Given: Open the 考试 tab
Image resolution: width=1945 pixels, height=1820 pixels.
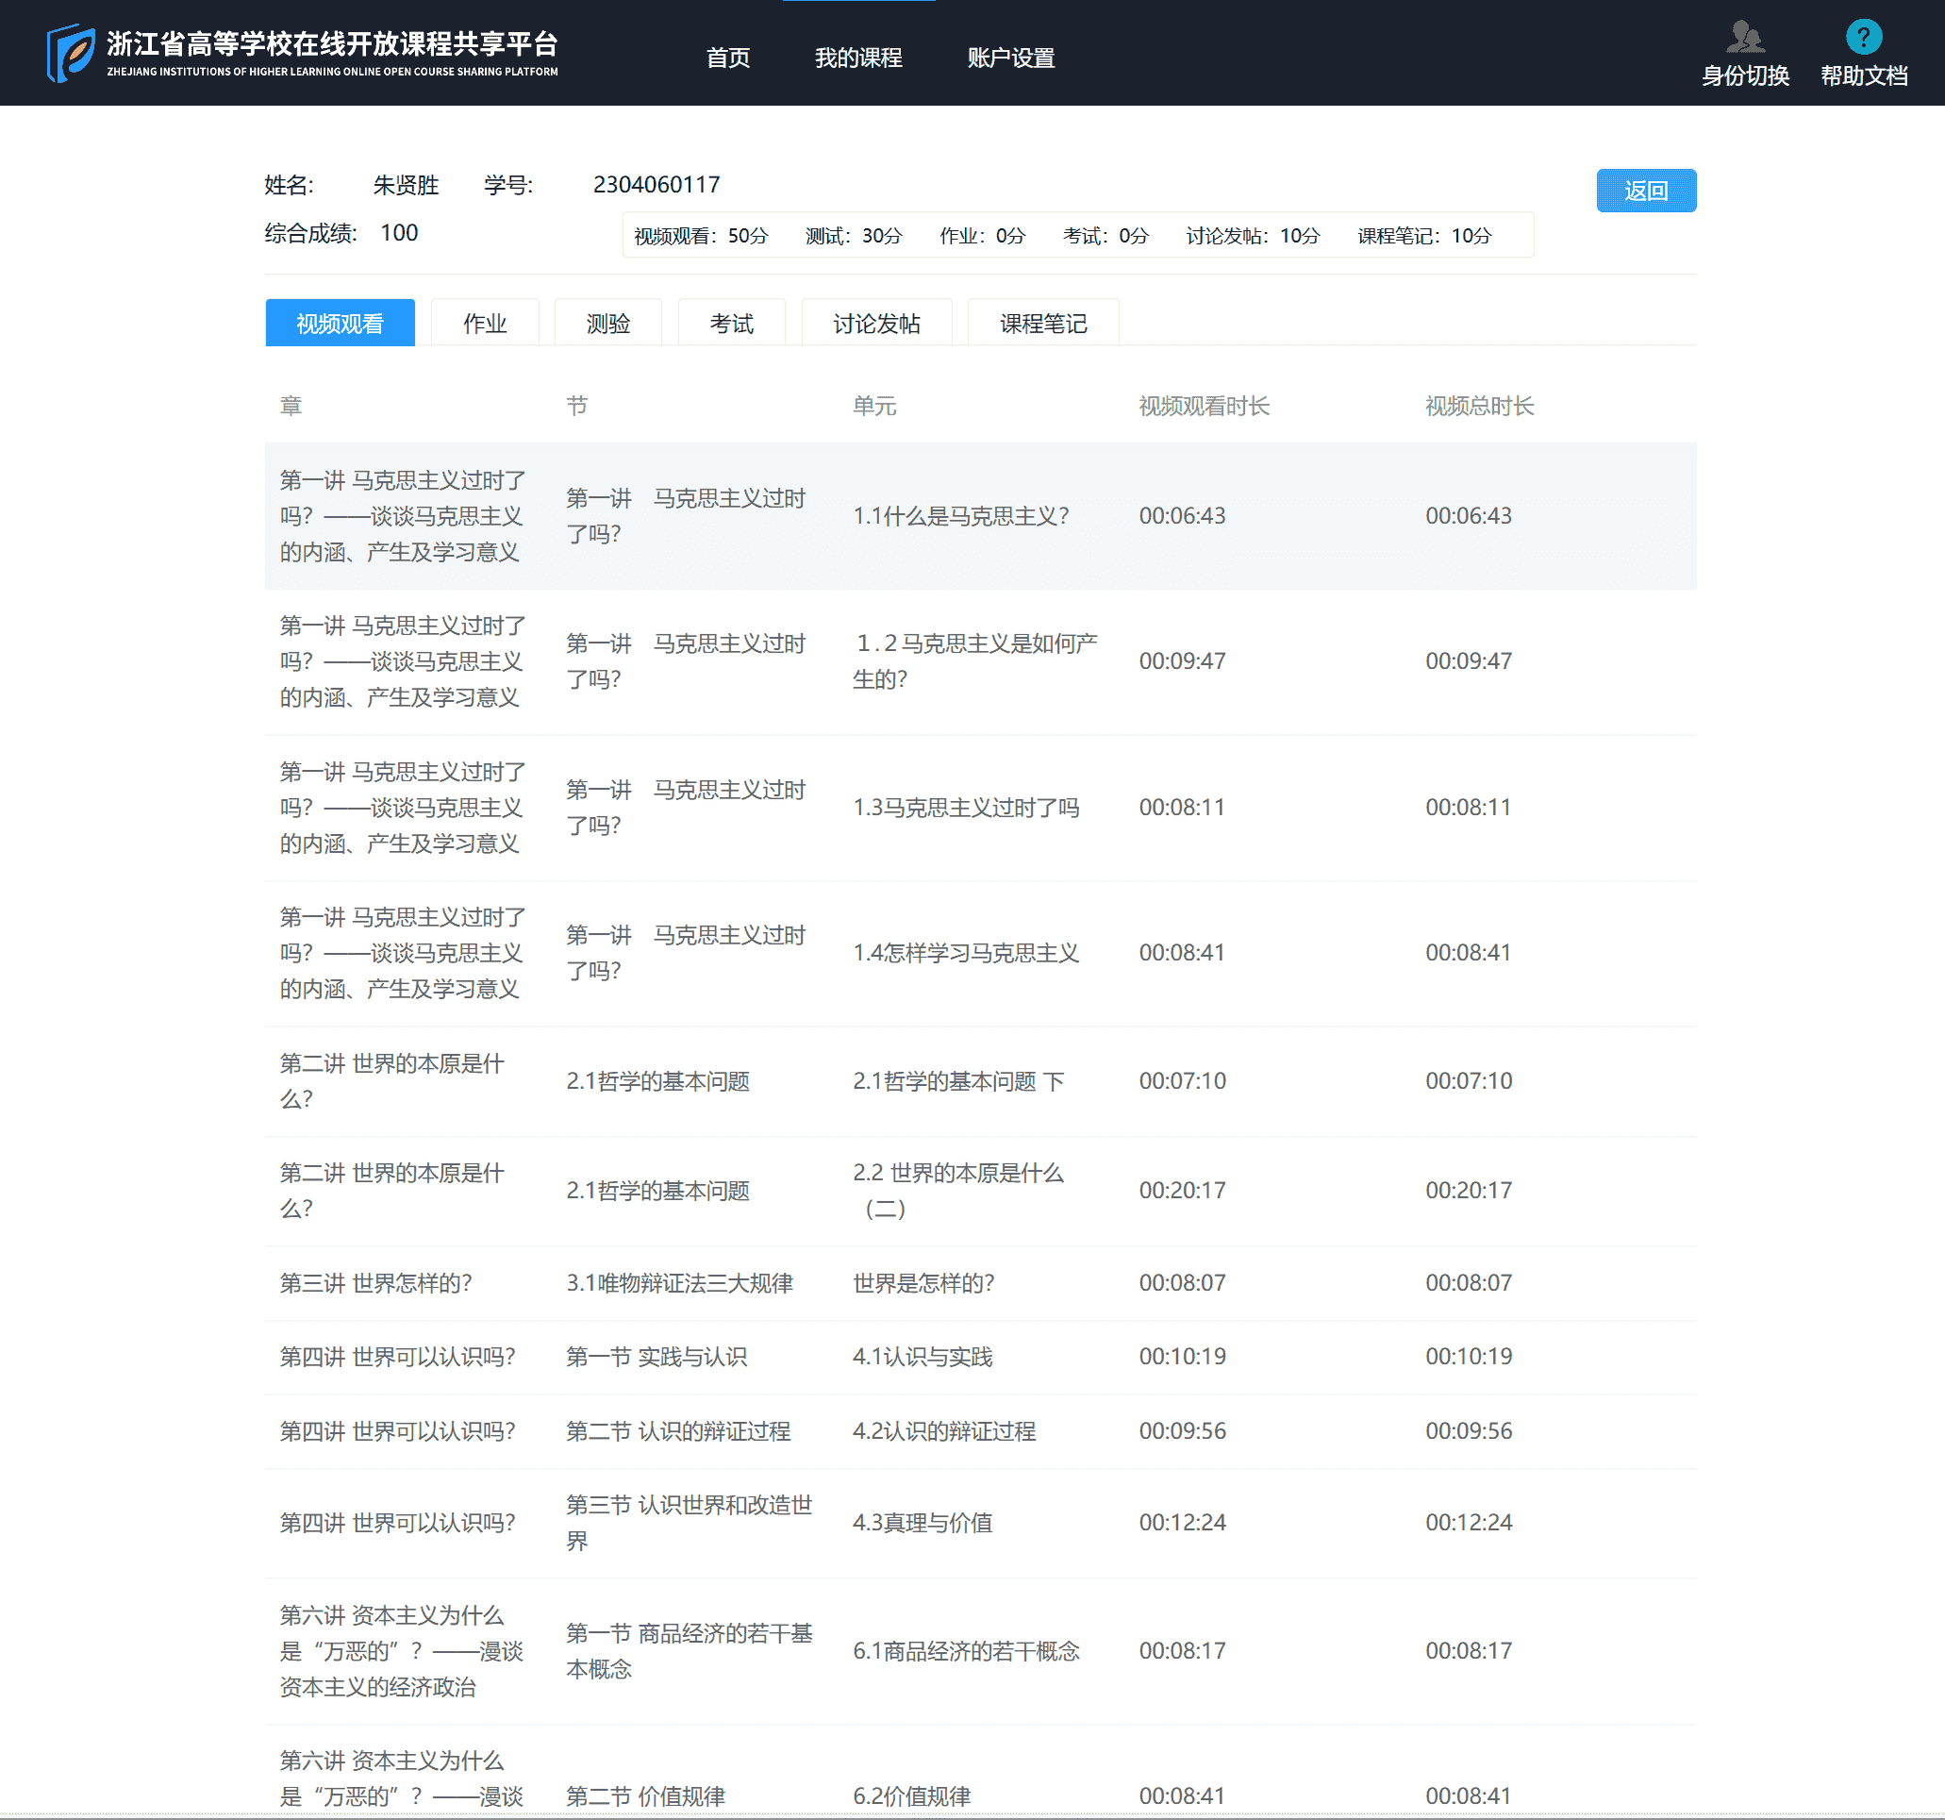Looking at the screenshot, I should click(x=731, y=323).
